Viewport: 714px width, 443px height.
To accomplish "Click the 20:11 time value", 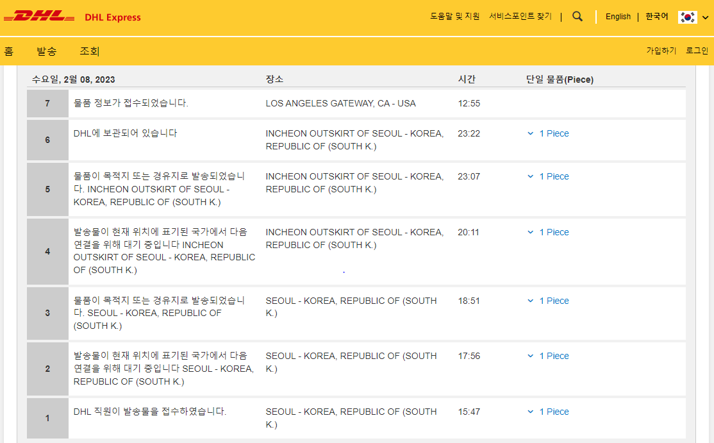I will pyautogui.click(x=469, y=232).
